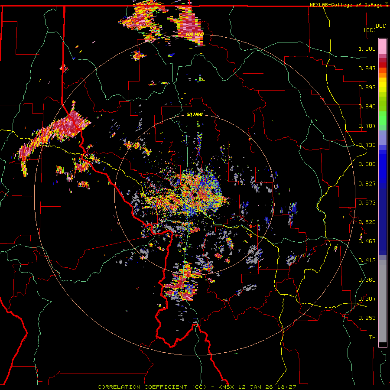This screenshot has width=390, height=390.
Task: Click the KMSX station identifier in the caption
Action: pos(226,387)
